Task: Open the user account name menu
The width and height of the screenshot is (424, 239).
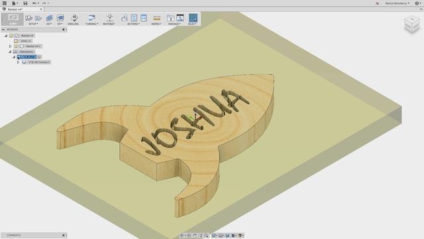Action: click(397, 3)
